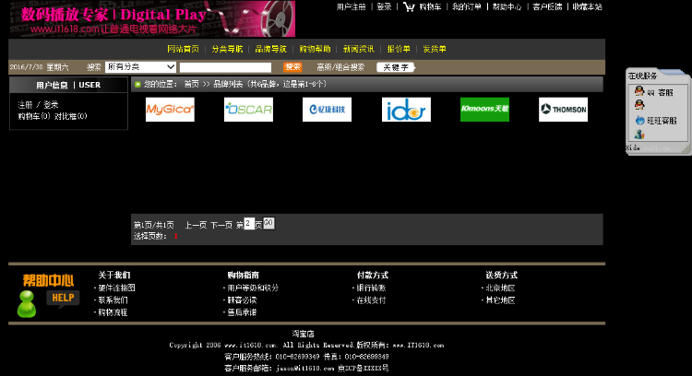Viewport: 692px width, 376px height.
Task: Click 首页 in the breadcrumb
Action: (x=192, y=84)
